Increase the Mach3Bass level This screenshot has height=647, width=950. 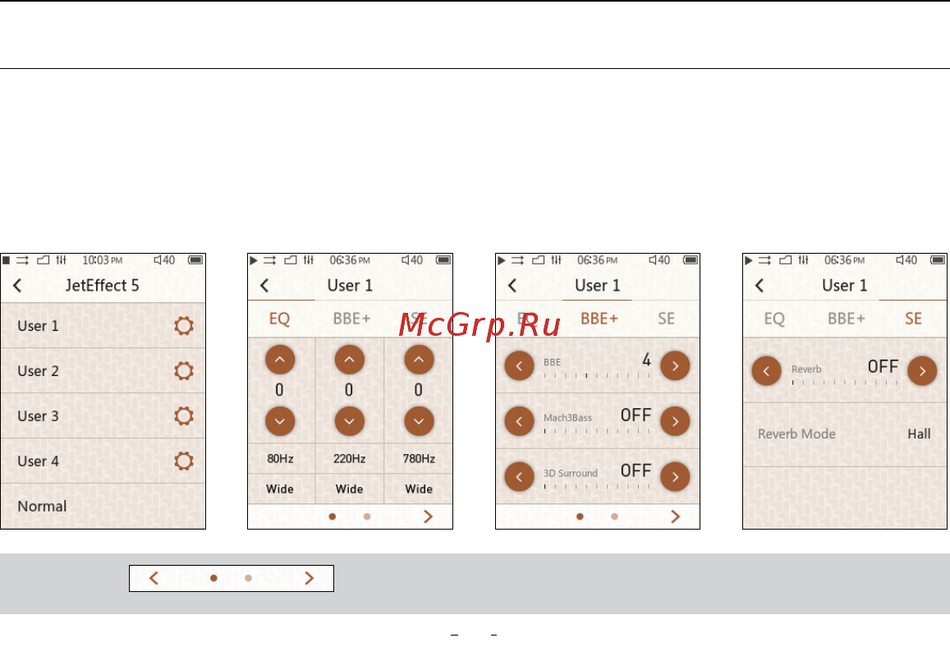pos(675,422)
